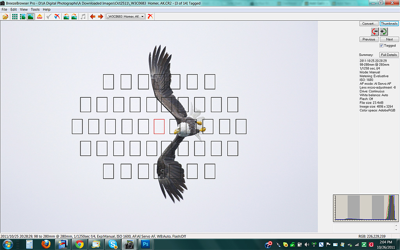Screen dimensions: 400x250
Task: Click 'Metering: Evaluative' summary text
Action: tap(374, 76)
